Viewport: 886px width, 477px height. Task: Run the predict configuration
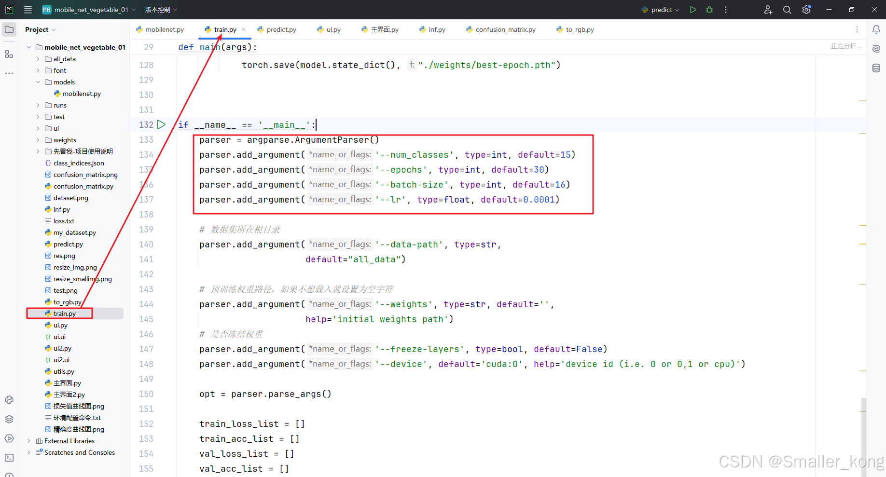click(x=693, y=10)
